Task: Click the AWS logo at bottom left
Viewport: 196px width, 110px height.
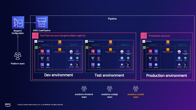Action: (8, 105)
